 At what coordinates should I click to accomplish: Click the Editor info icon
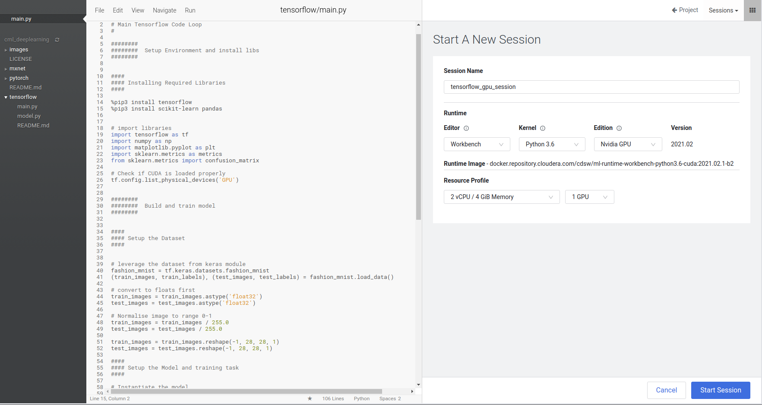coord(466,128)
